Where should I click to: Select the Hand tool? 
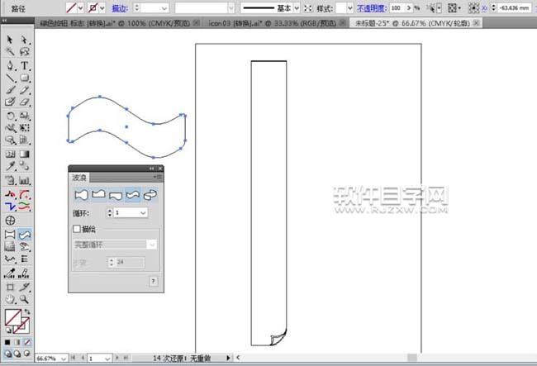coord(10,300)
